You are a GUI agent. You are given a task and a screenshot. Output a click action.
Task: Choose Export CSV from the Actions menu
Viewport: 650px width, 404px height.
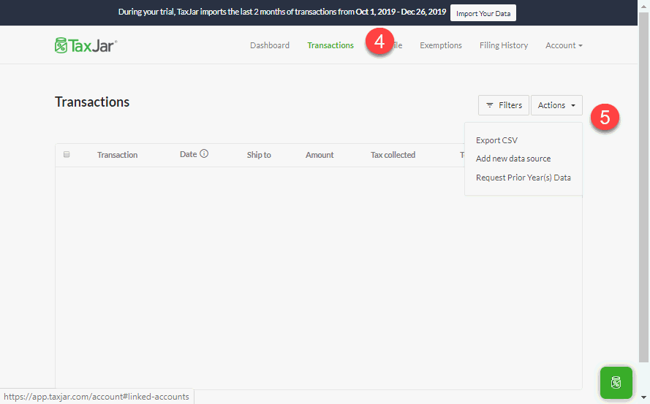496,140
